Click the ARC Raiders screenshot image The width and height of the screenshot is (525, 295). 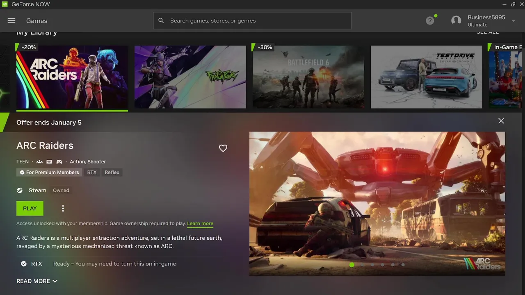[x=377, y=204]
